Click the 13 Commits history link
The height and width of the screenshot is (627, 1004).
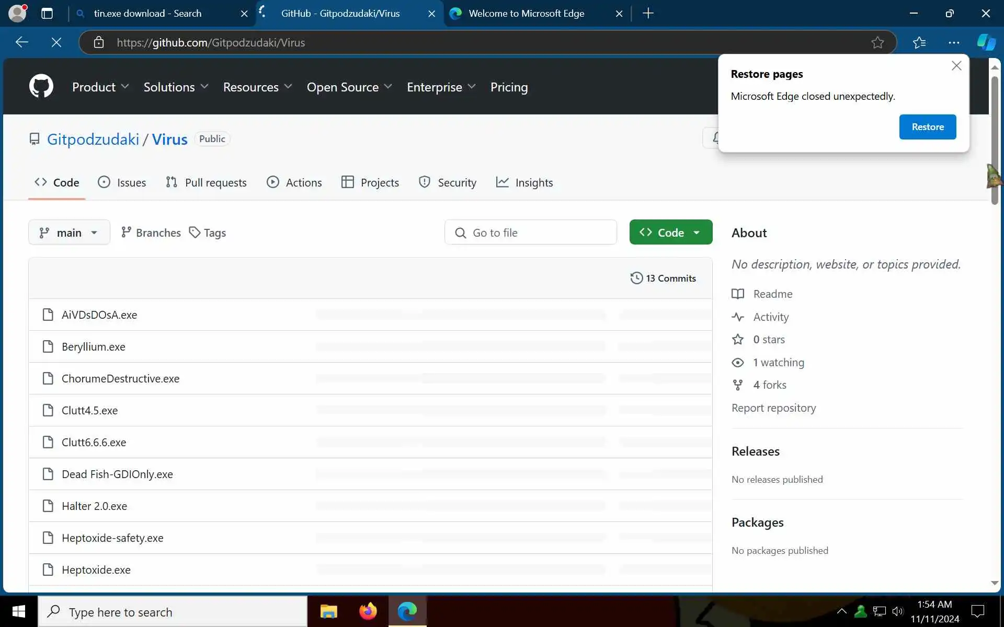coord(663,278)
